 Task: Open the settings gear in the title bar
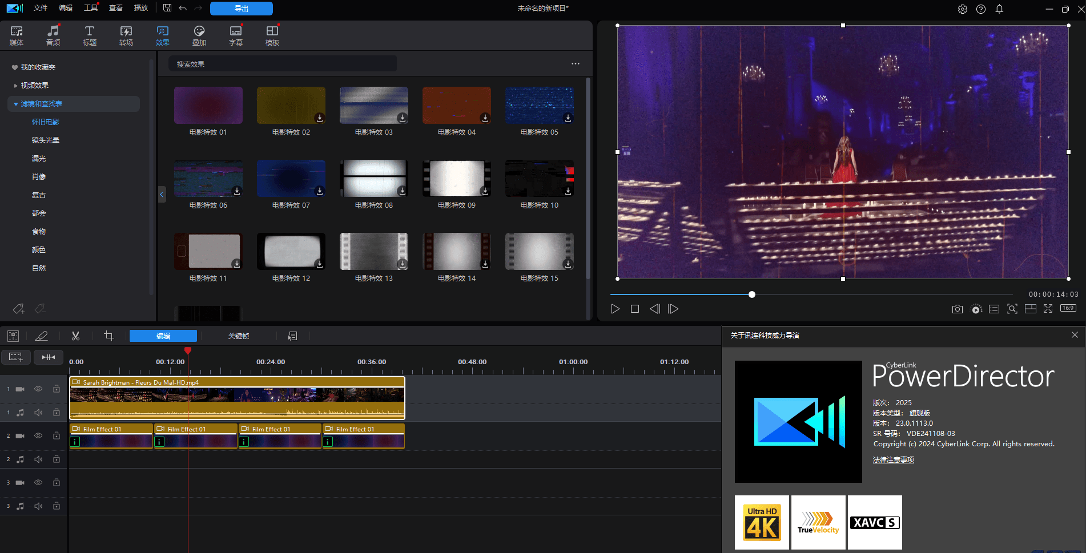pyautogui.click(x=962, y=9)
